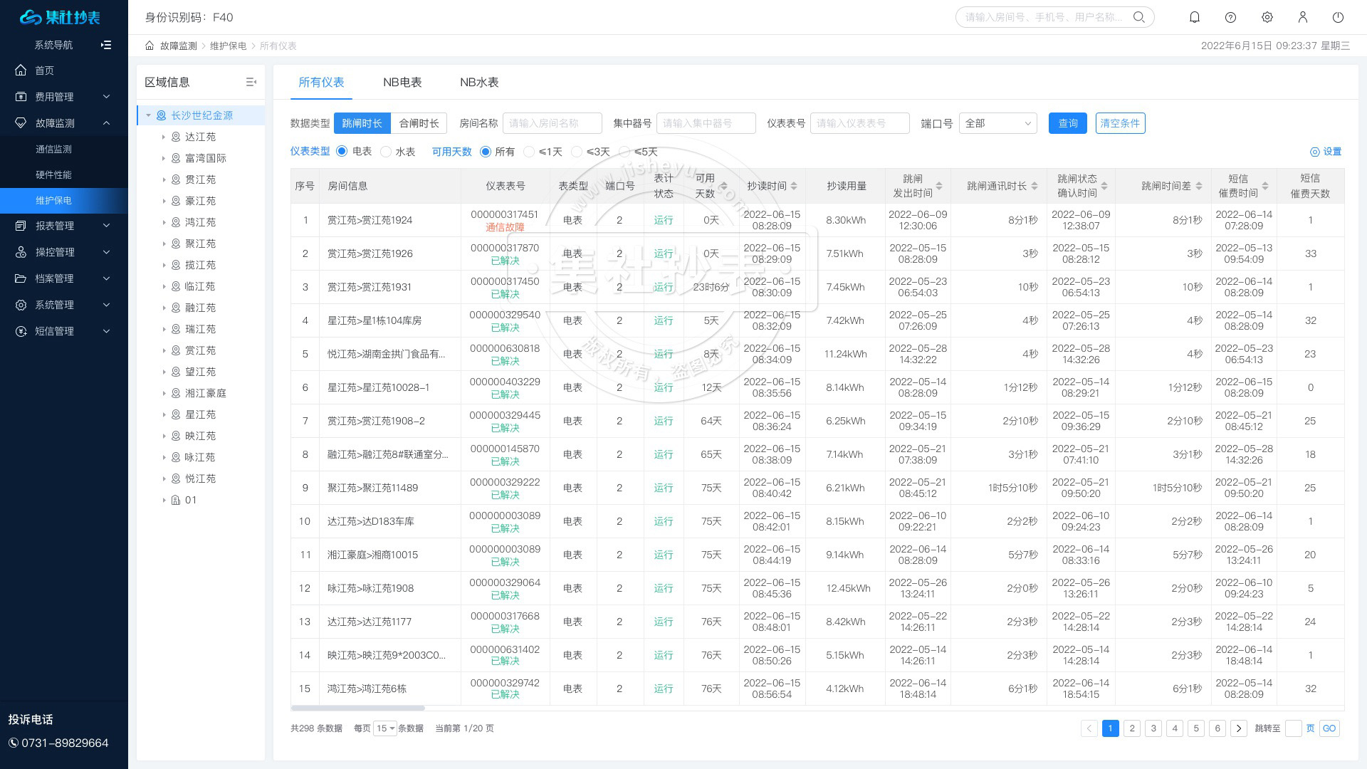Open the 端口号 全部 dropdown
This screenshot has width=1367, height=769.
[x=997, y=123]
